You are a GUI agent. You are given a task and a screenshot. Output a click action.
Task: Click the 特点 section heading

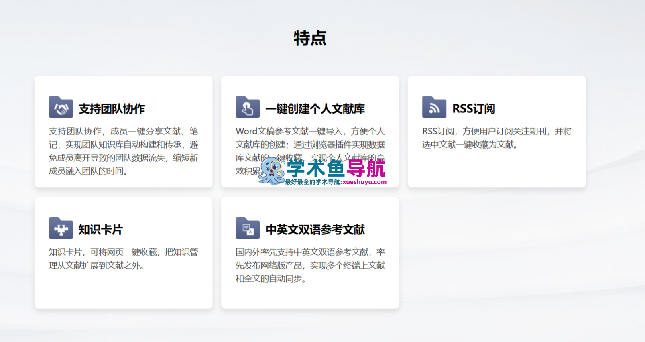pos(310,38)
